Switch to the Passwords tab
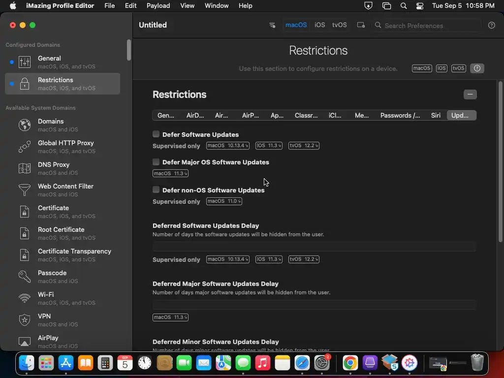The height and width of the screenshot is (378, 504). [x=400, y=115]
